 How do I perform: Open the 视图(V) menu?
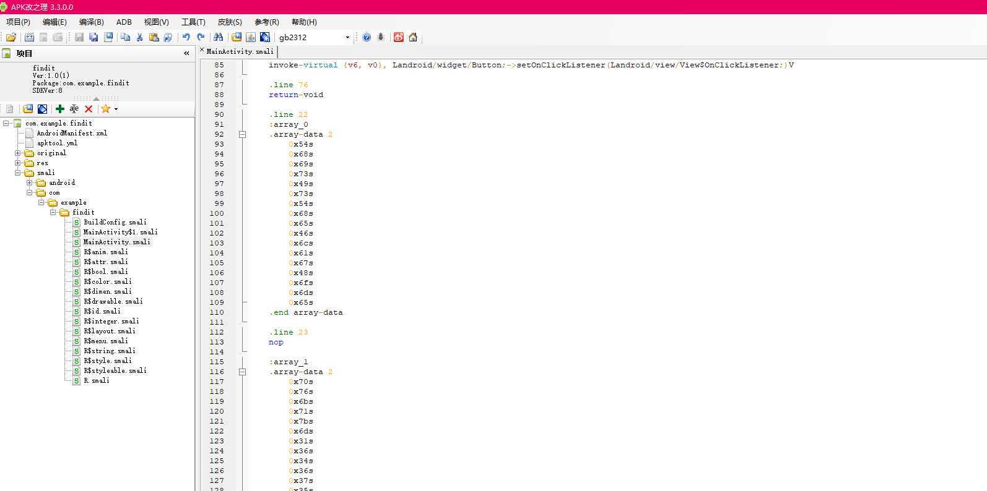(156, 22)
